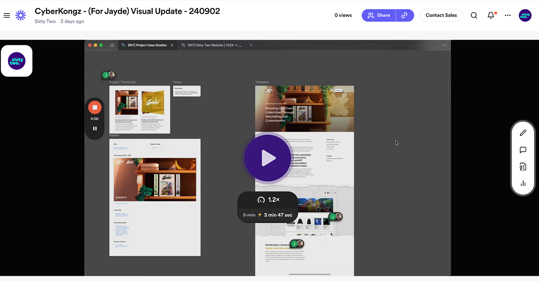The image size is (539, 282).
Task: Click the vertical scrollbar in recorded window
Action: click(x=449, y=89)
